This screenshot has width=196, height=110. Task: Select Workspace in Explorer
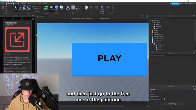pyautogui.click(x=156, y=21)
